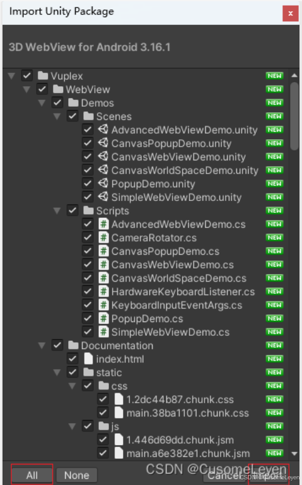This screenshot has height=485, width=302.
Task: Click the scrollbar down arrow
Action: (294, 453)
